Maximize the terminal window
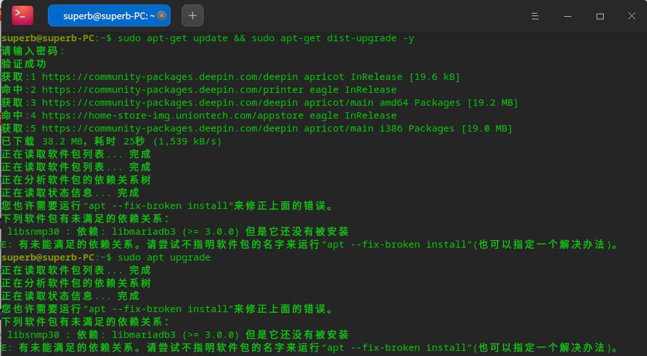The image size is (647, 356). [600, 16]
